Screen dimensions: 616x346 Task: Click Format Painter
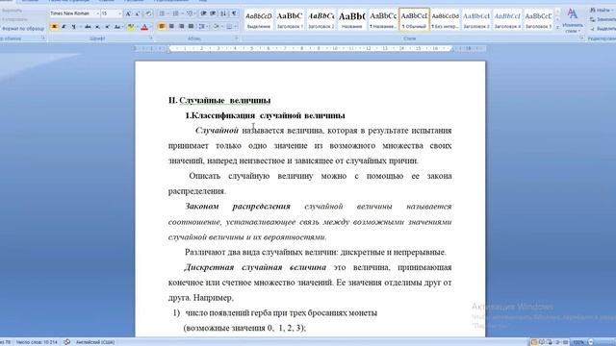click(22, 29)
